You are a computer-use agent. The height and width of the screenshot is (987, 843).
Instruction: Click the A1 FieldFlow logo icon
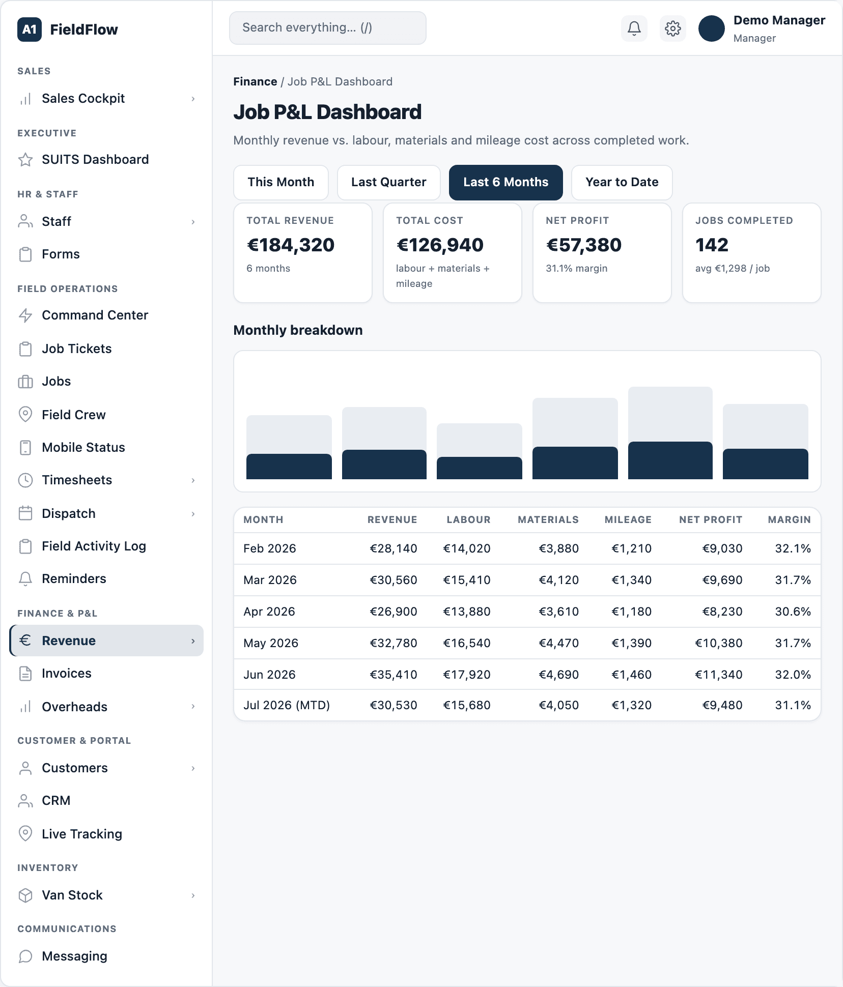pos(30,30)
